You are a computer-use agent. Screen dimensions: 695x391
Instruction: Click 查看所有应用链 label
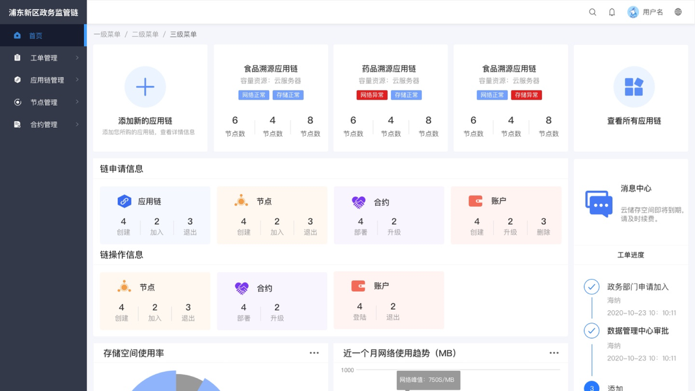[x=634, y=121]
